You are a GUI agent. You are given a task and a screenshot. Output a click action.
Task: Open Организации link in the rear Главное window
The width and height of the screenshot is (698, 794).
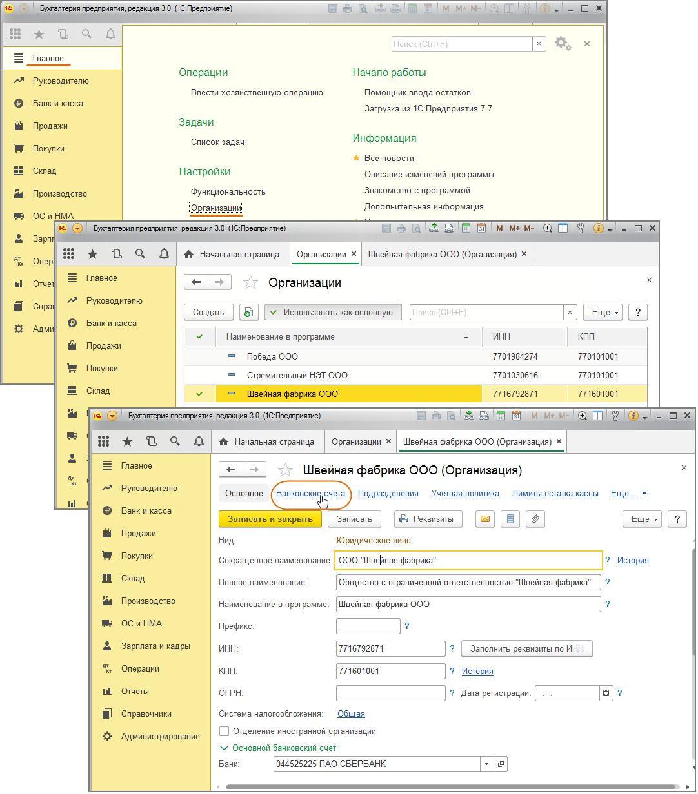216,208
